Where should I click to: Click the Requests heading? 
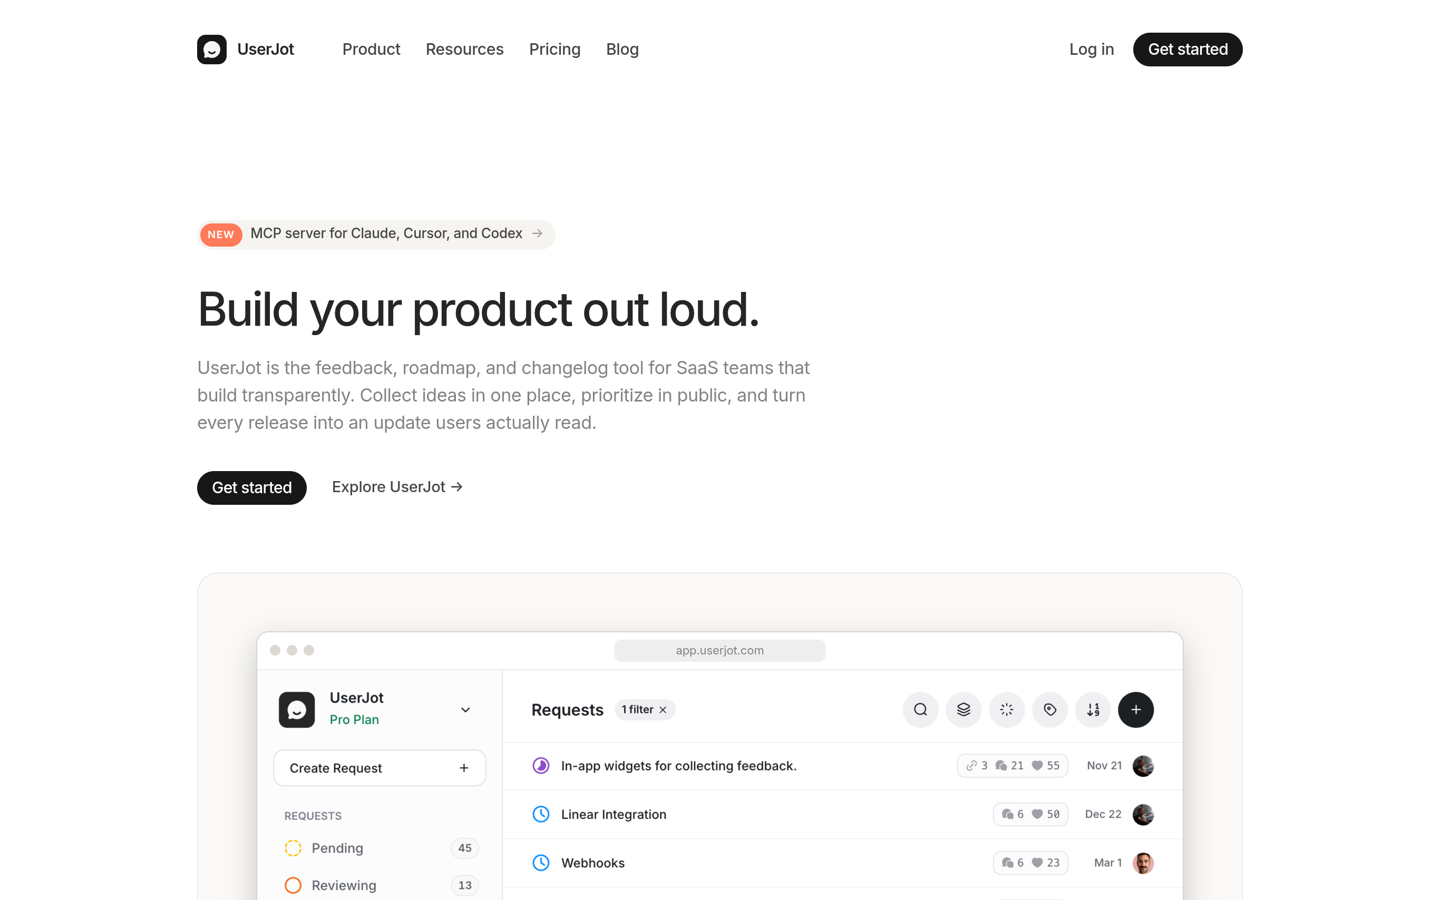[567, 710]
